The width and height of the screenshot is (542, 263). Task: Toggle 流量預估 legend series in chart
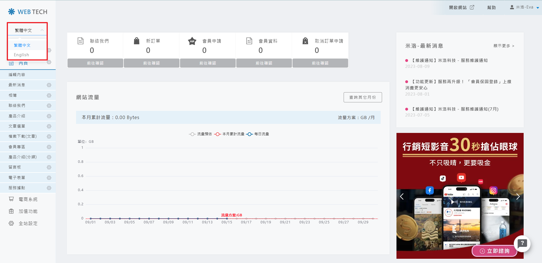200,134
